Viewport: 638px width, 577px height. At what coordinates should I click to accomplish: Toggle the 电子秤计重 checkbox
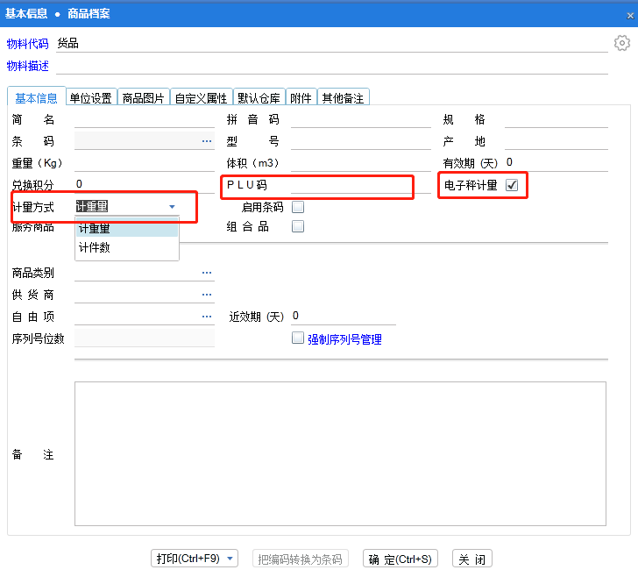click(512, 185)
